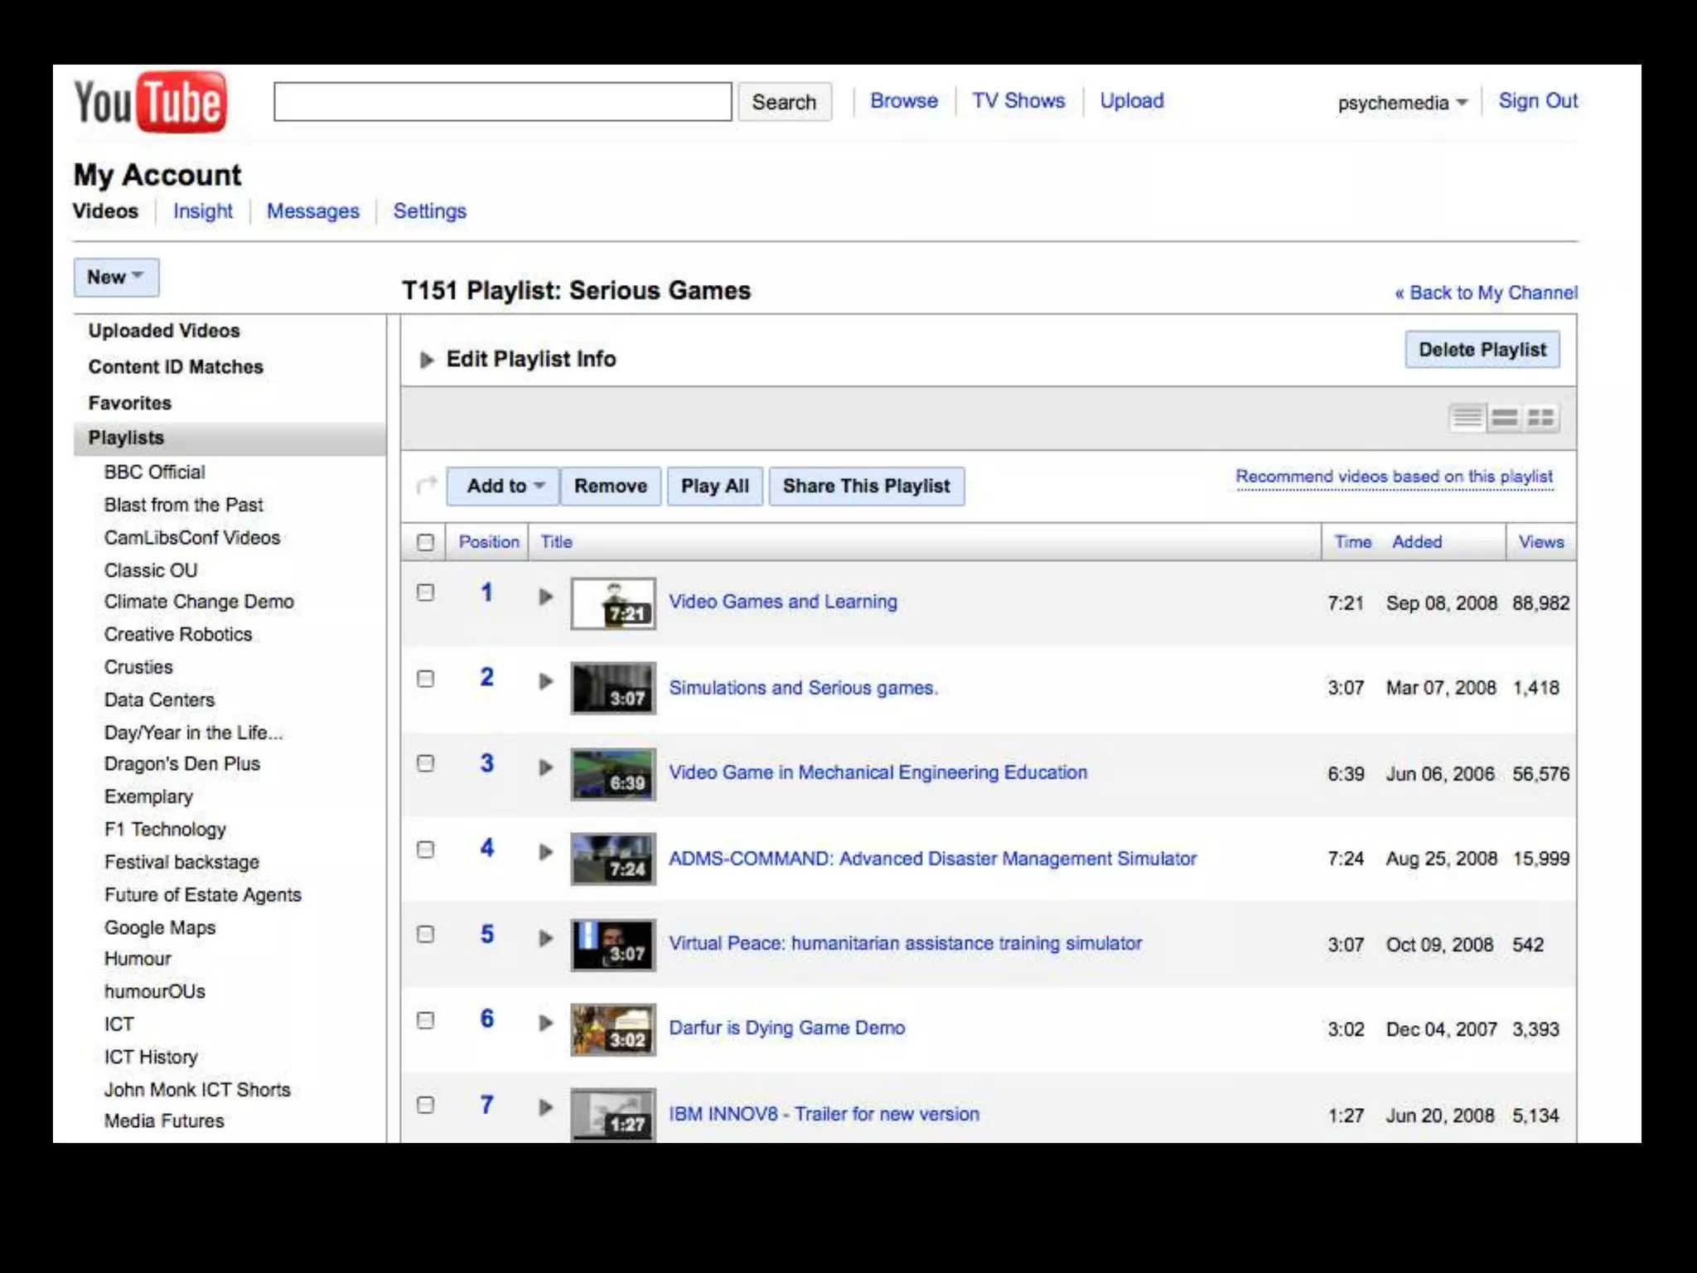The height and width of the screenshot is (1273, 1697).
Task: Click the Video Games and Learning thumbnail
Action: coord(613,603)
